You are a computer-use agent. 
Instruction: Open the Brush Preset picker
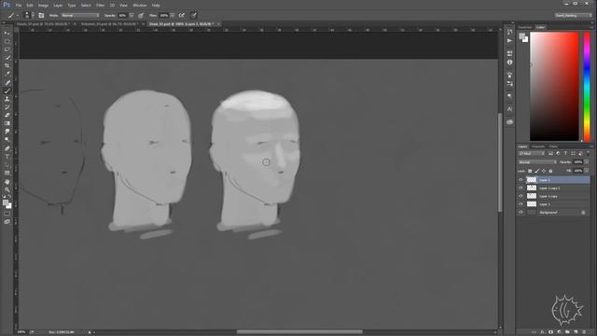click(x=29, y=15)
